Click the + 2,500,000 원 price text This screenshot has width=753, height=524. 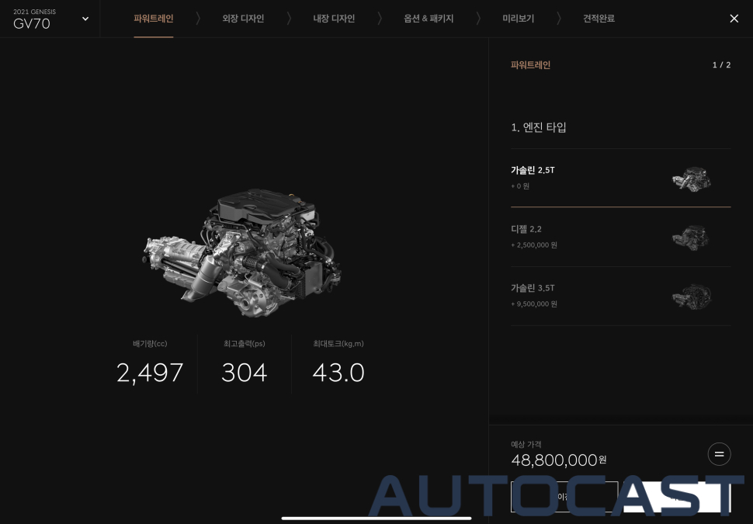coord(534,245)
